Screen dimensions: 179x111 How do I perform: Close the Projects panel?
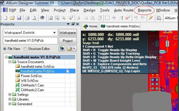coord(78,24)
